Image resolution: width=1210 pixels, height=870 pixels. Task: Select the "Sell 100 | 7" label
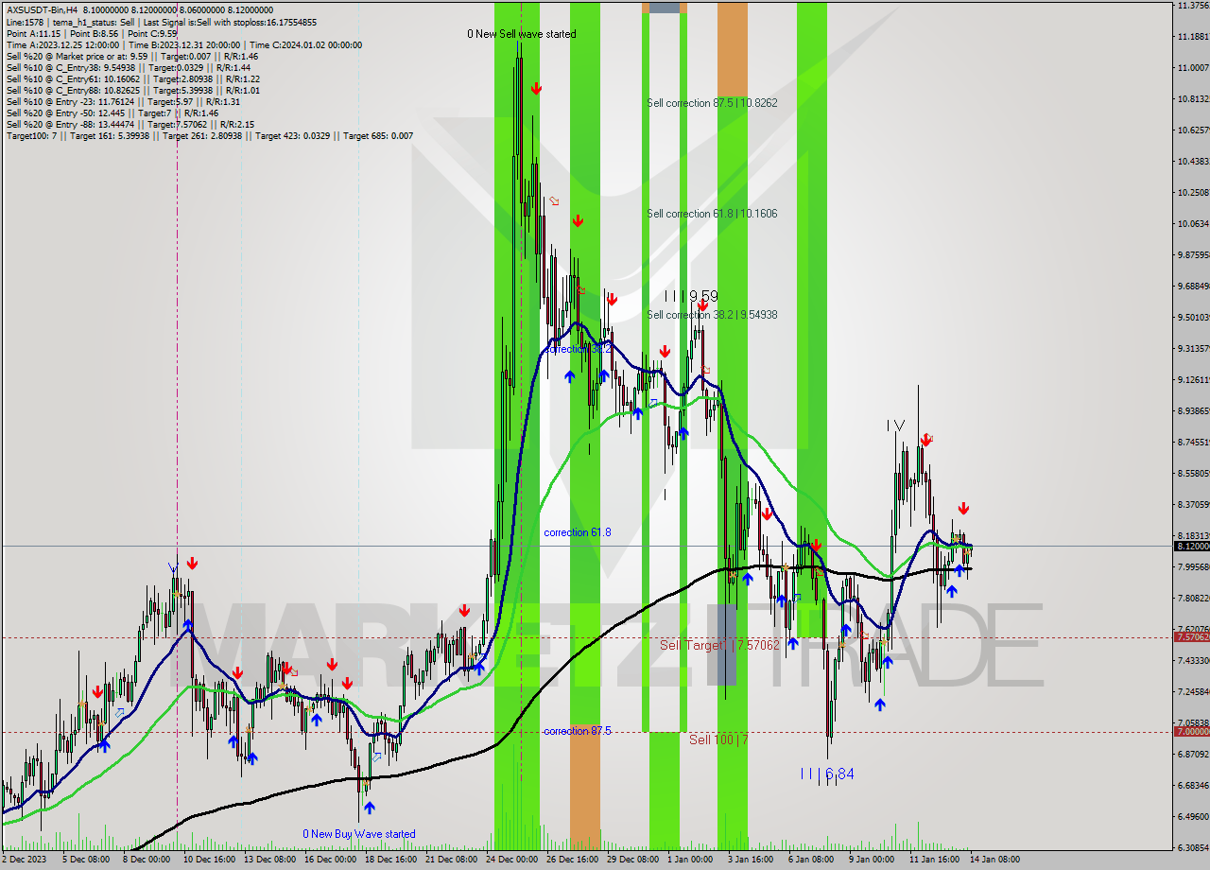click(x=718, y=739)
